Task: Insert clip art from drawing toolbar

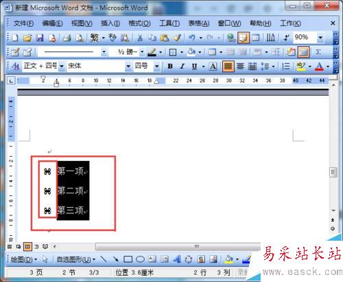Action: click(201, 259)
